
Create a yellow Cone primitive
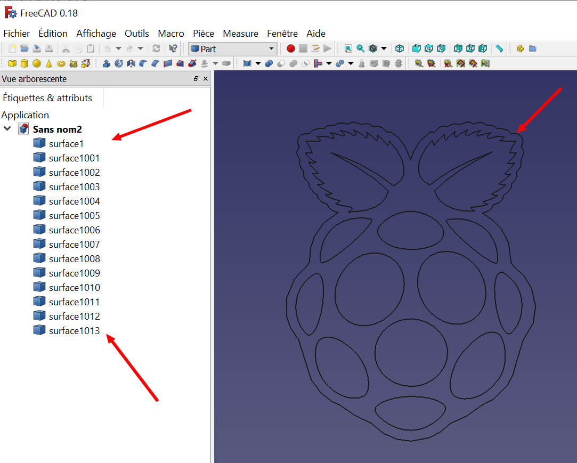click(49, 64)
